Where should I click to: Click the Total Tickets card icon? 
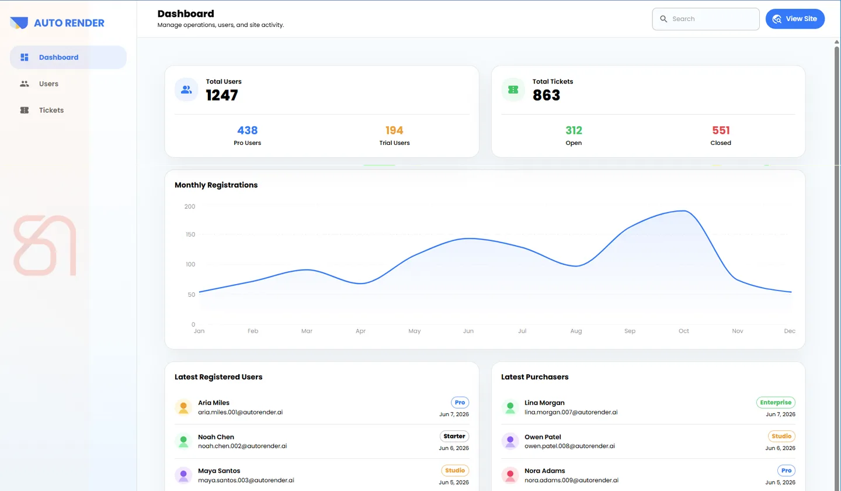tap(513, 89)
